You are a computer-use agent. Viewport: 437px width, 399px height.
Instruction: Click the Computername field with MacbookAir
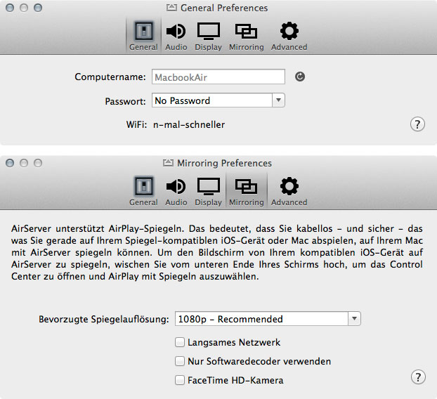(218, 77)
